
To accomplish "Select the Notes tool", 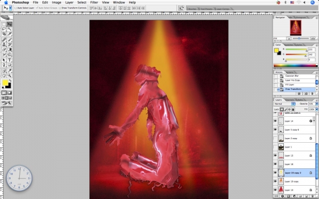I will (4, 71).
